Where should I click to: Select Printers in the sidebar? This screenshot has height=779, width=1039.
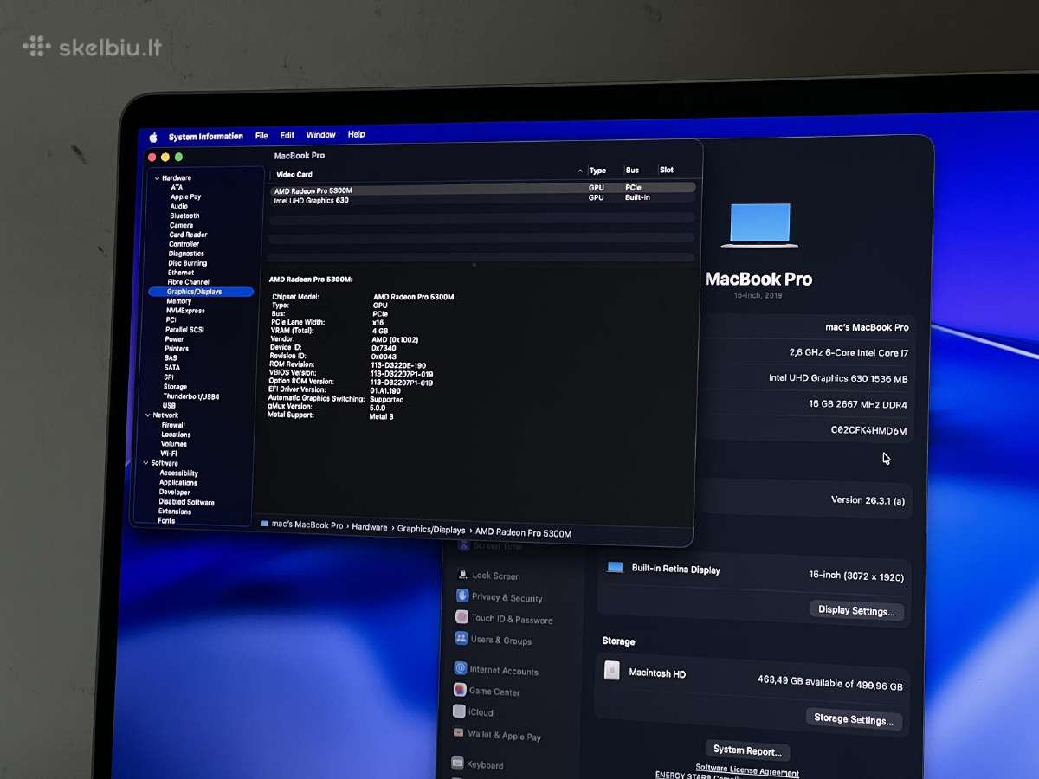177,349
